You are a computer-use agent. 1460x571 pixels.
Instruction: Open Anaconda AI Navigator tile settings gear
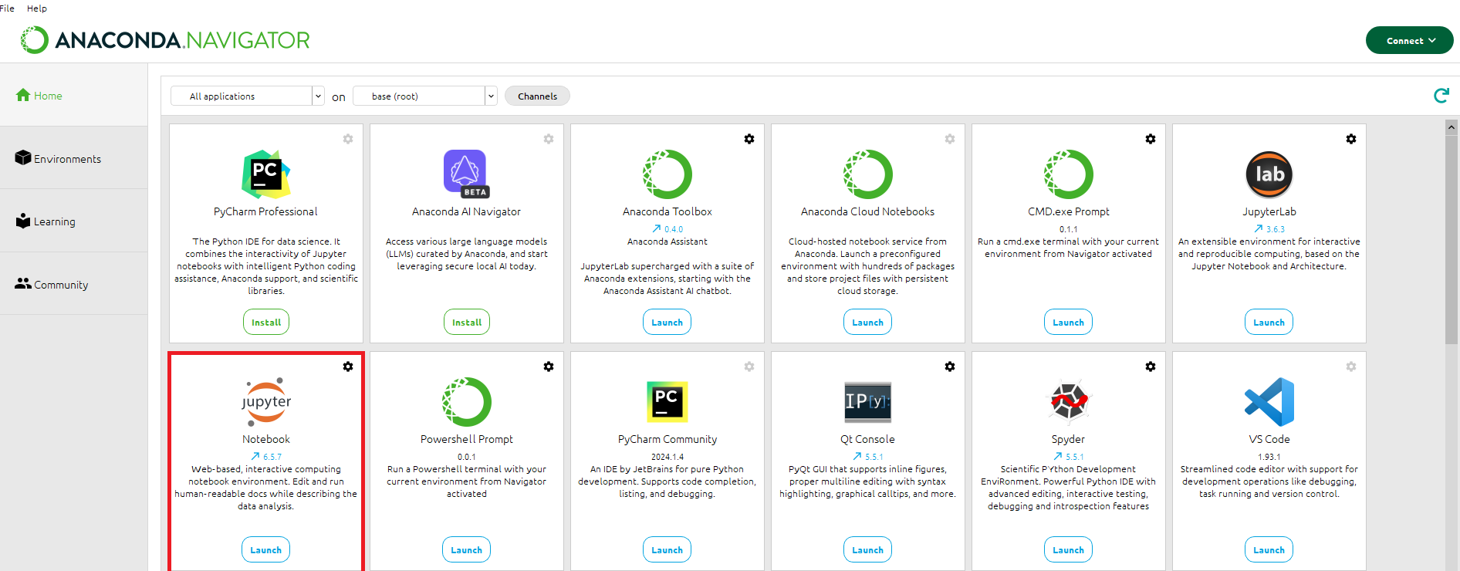[x=549, y=139]
